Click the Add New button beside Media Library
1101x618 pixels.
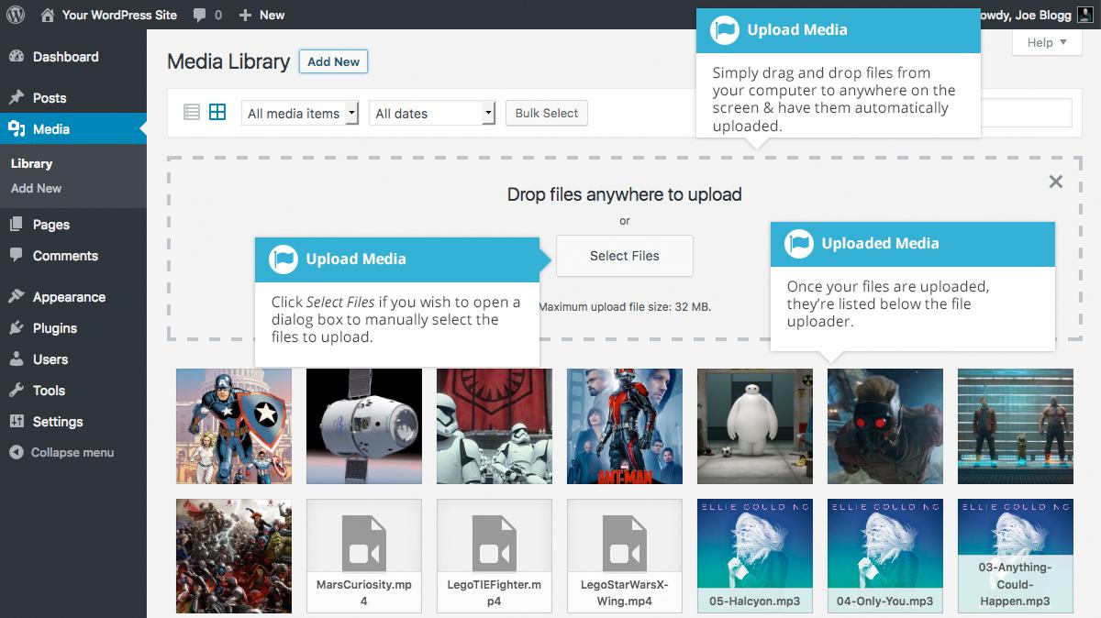(x=333, y=61)
